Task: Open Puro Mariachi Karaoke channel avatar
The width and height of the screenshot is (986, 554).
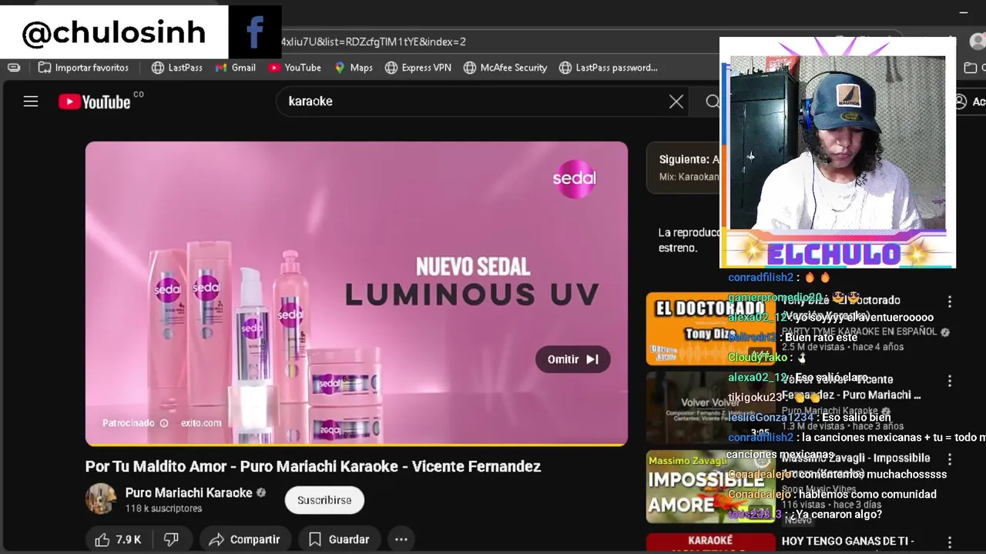Action: tap(101, 499)
